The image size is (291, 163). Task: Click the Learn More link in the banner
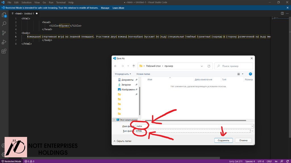[118, 8]
